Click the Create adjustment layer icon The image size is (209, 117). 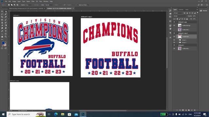[x=186, y=110]
